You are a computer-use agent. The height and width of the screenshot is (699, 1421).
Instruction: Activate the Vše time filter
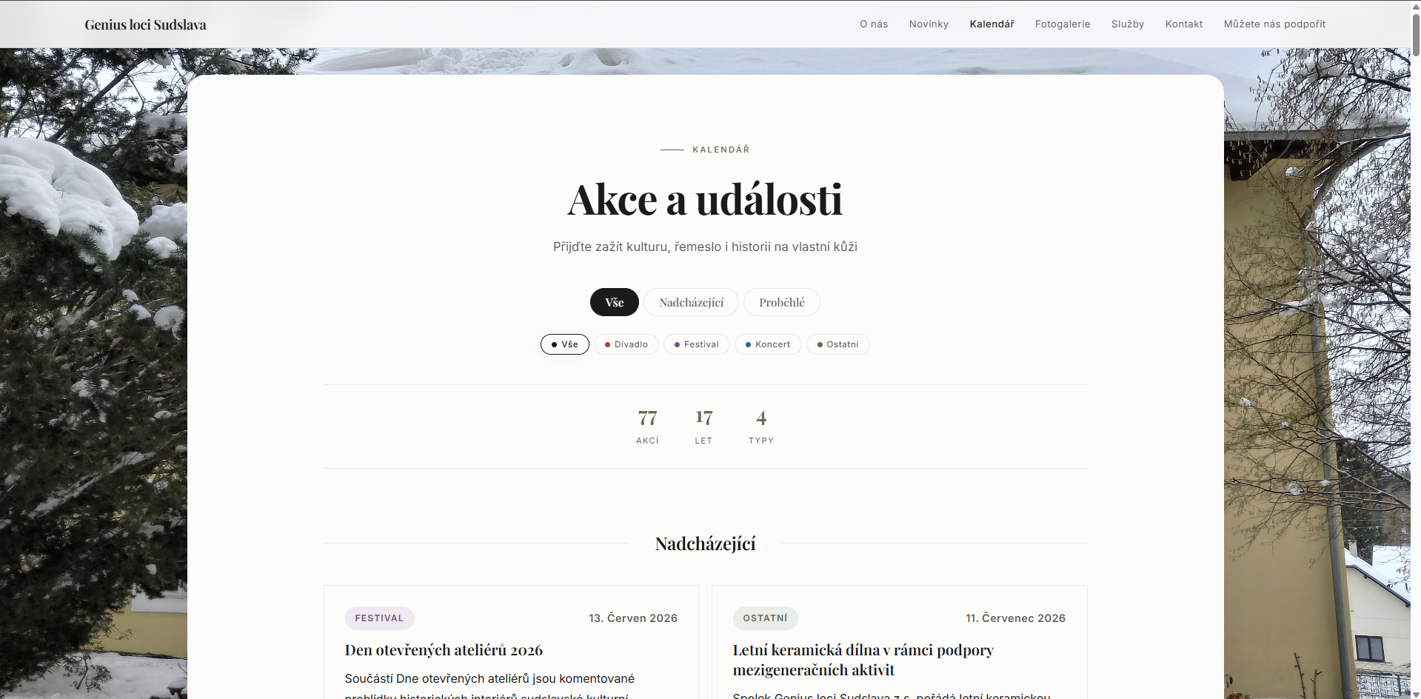(x=614, y=302)
